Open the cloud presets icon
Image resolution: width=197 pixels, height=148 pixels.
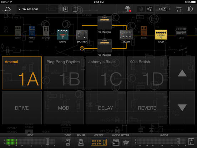[7, 9]
